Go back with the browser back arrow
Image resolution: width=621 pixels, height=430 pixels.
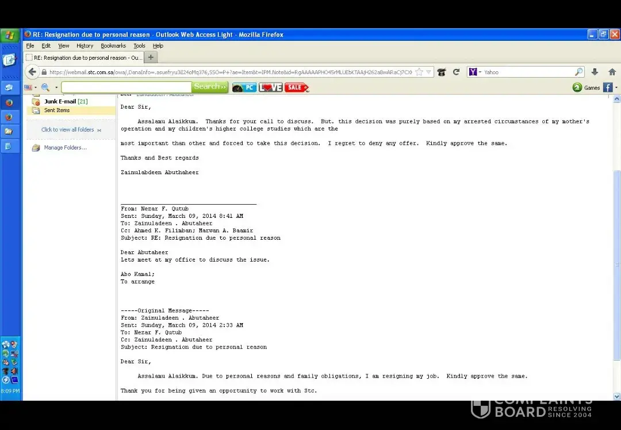pyautogui.click(x=32, y=72)
